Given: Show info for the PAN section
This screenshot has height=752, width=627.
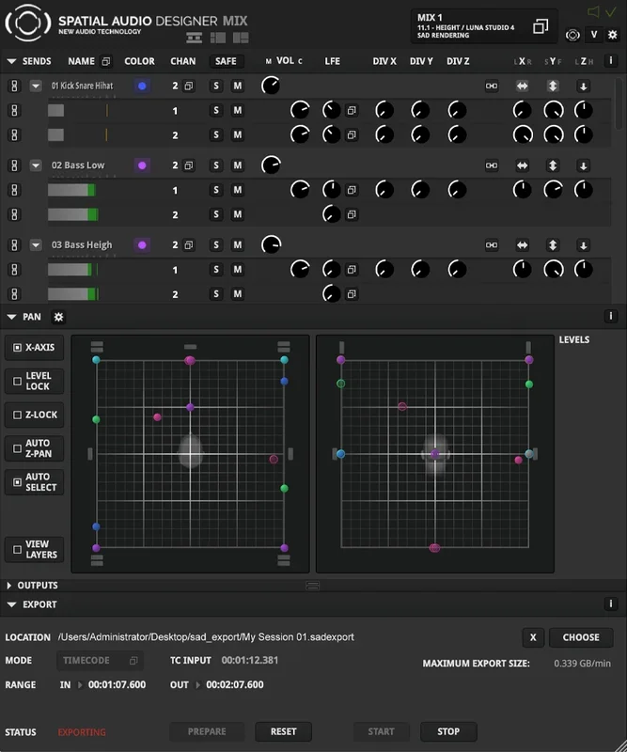Looking at the screenshot, I should 611,316.
